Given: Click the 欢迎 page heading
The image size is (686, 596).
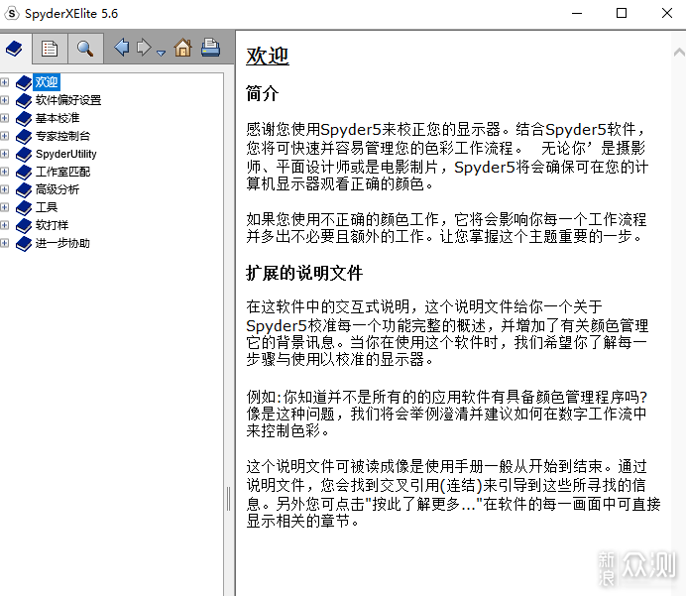Looking at the screenshot, I should click(268, 56).
